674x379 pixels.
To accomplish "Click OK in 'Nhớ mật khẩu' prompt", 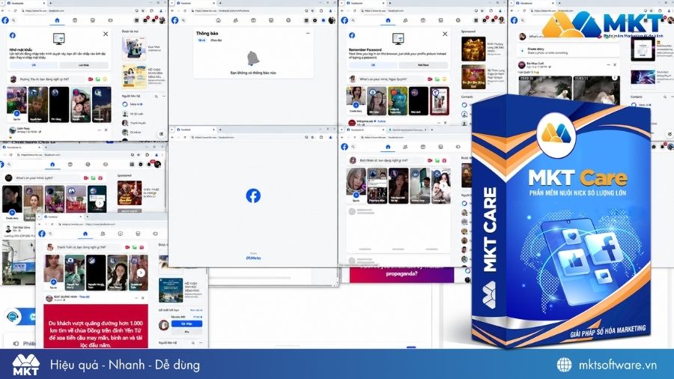I will (34, 65).
